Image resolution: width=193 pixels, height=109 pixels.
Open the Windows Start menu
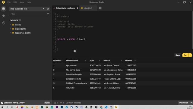(x=2, y=107)
